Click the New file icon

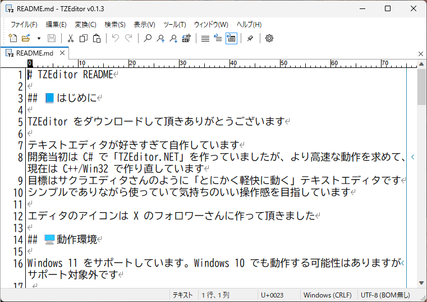13,38
